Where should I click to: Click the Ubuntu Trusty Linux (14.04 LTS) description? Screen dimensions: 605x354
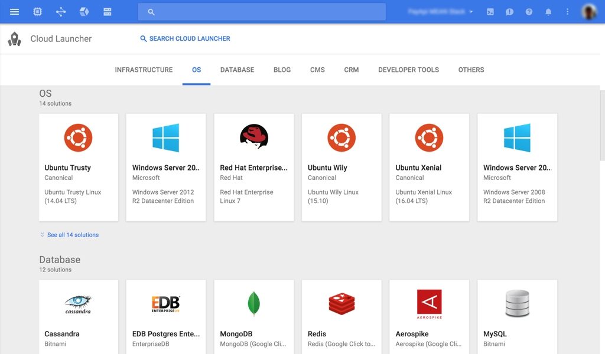73,196
